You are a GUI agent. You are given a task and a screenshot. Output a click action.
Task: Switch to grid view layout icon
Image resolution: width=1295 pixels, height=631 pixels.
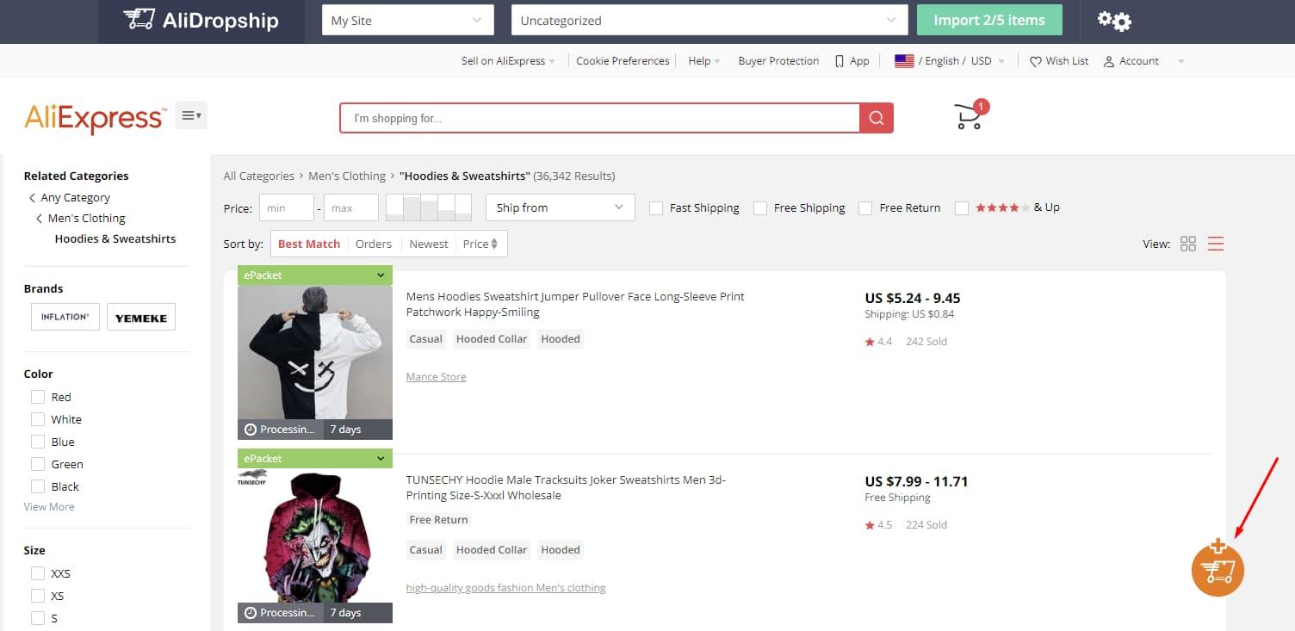[x=1188, y=244]
